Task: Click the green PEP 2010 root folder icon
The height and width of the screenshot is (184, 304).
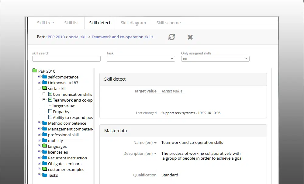Action: pos(35,71)
